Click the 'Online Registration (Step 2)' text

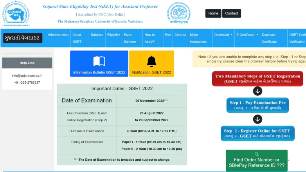tap(86, 120)
